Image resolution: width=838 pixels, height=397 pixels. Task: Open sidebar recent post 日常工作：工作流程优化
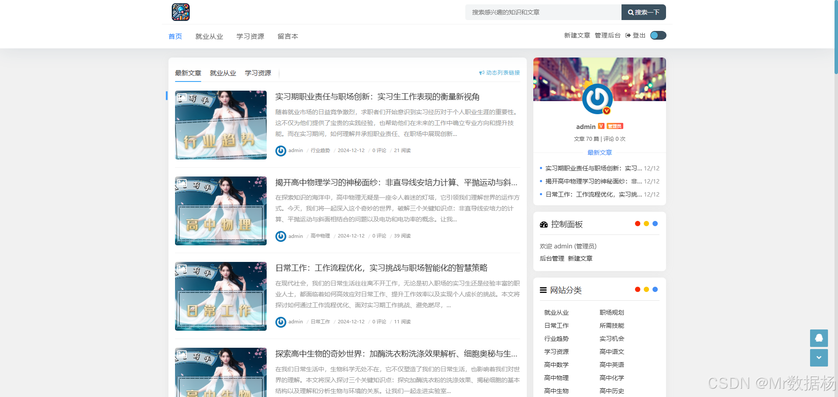click(x=594, y=194)
